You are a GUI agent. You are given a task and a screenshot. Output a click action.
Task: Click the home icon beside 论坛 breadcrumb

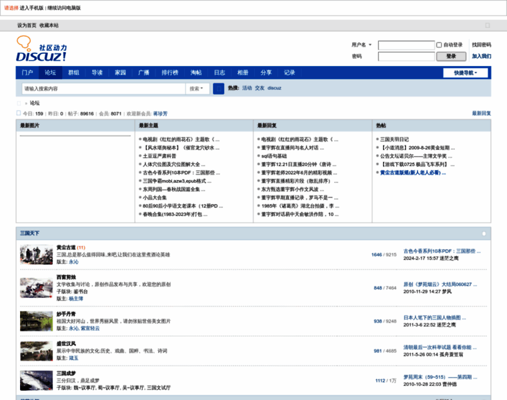19,103
